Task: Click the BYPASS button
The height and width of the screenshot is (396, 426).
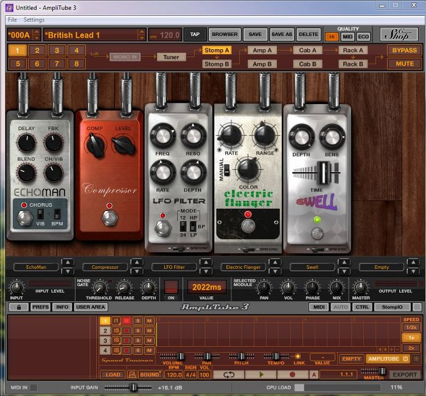Action: pyautogui.click(x=404, y=50)
